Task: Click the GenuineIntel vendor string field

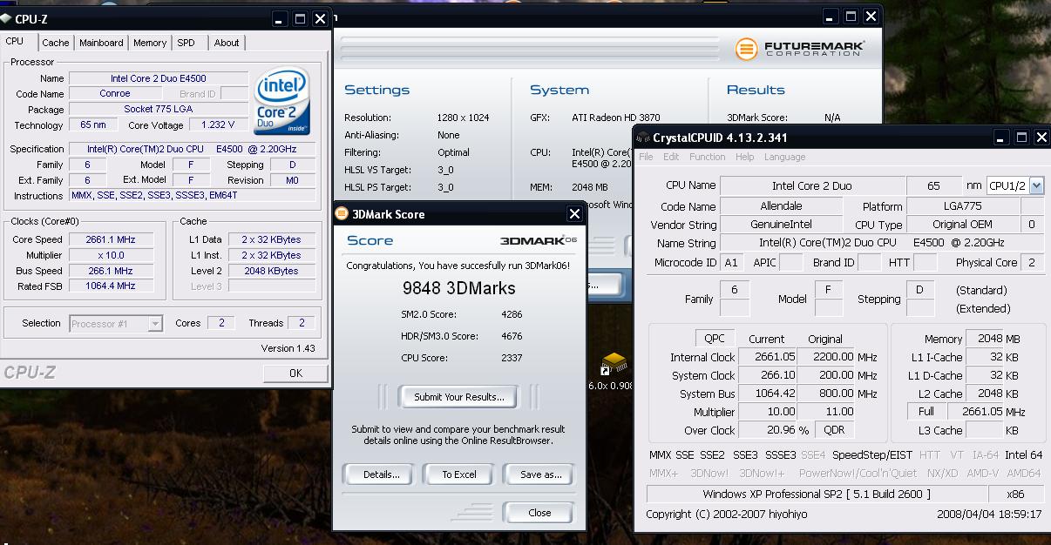Action: click(782, 225)
